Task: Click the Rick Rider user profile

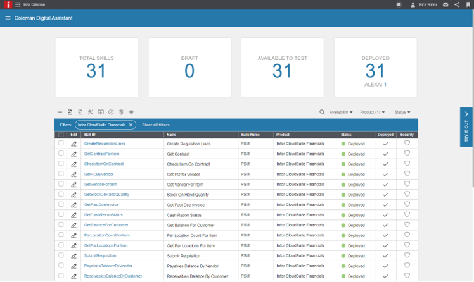Action: 423,4
